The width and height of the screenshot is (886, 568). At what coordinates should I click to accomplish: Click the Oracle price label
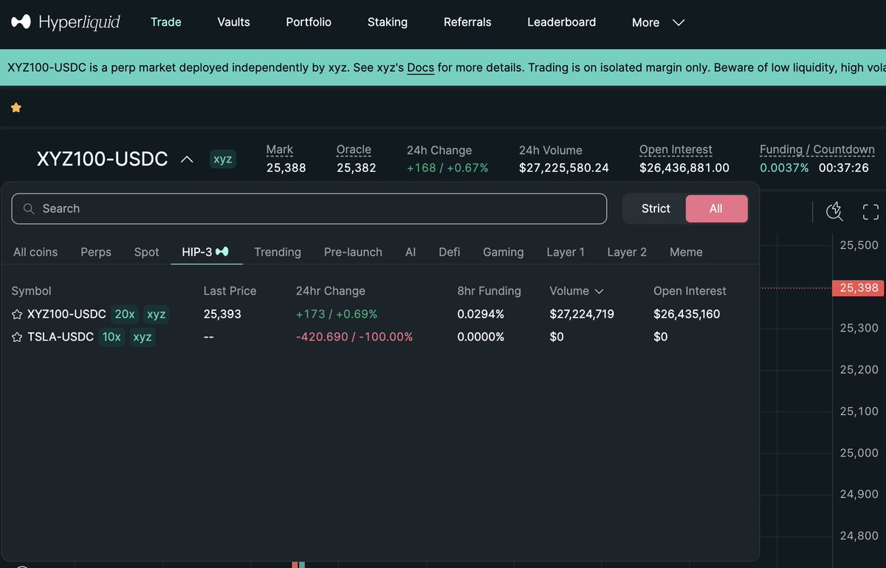point(354,149)
